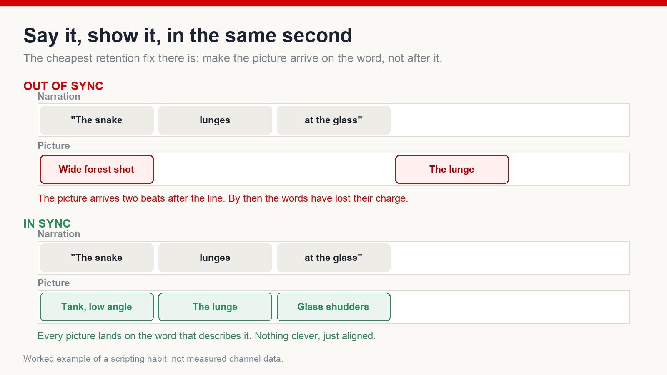Click the green caption "Every picture lands"
667x375 pixels.
[x=206, y=336]
